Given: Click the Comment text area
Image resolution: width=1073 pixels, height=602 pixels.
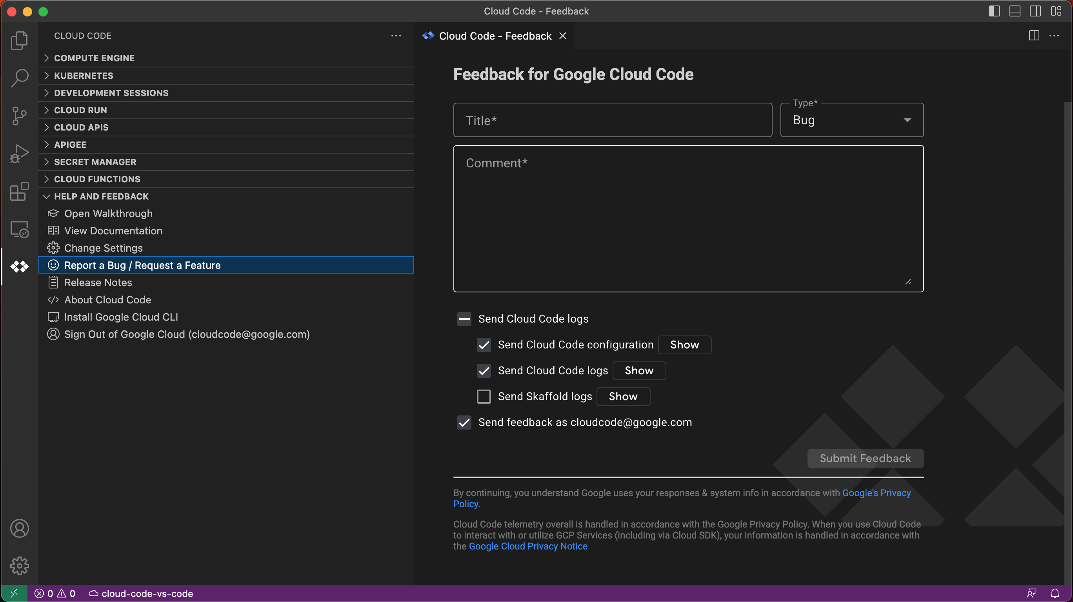Looking at the screenshot, I should coord(688,219).
